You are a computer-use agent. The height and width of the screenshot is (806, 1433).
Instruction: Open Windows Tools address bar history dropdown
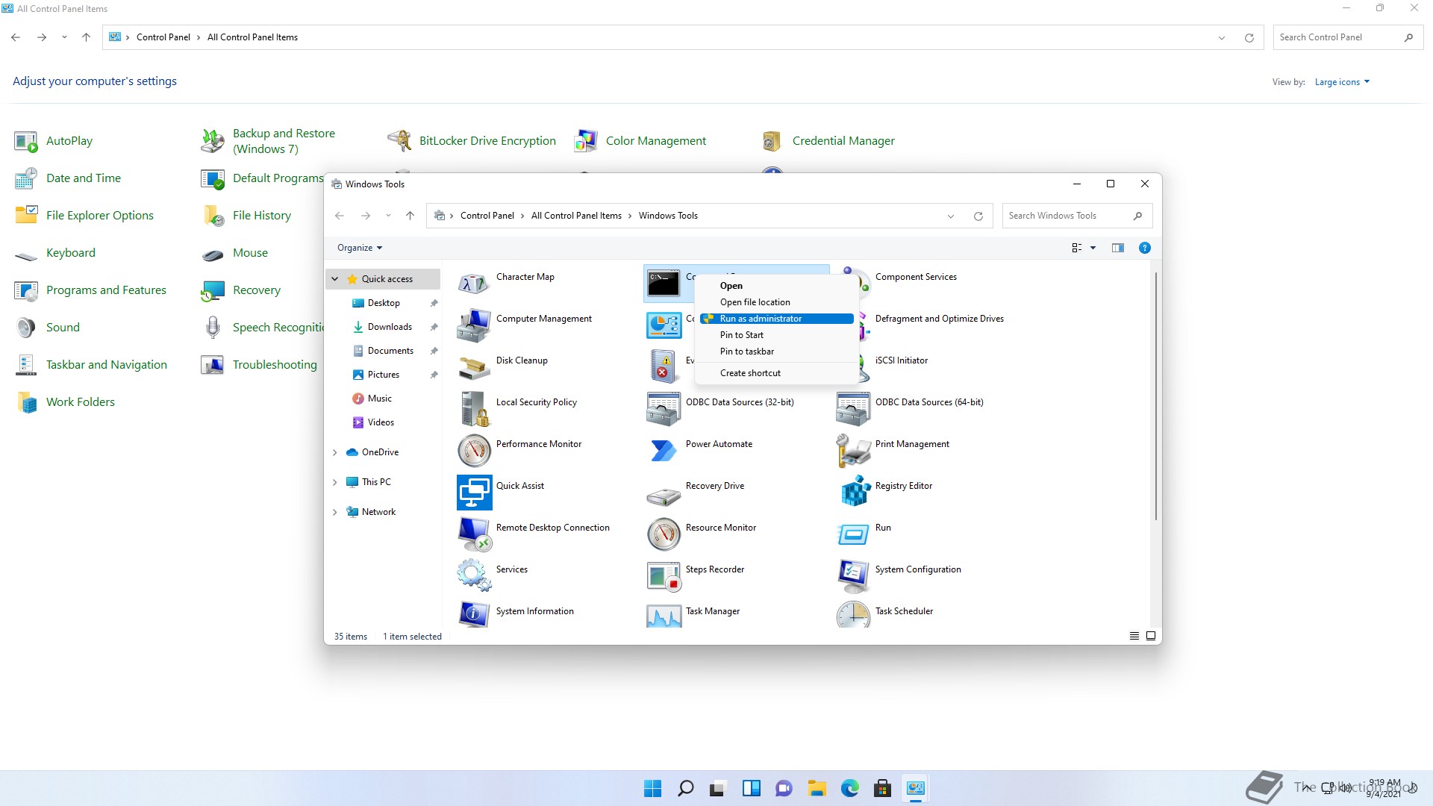tap(950, 216)
